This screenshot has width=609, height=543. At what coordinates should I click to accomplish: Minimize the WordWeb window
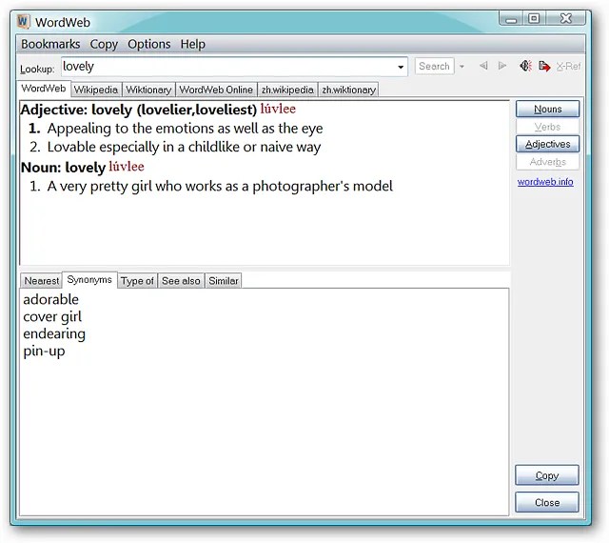511,19
